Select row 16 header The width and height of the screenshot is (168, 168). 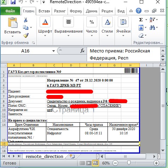coord(4,144)
